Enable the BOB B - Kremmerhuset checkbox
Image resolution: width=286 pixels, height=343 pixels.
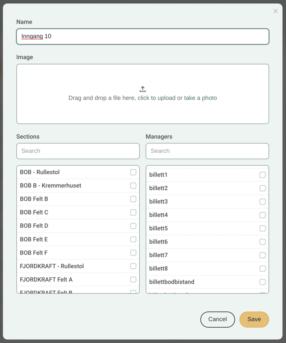(133, 185)
